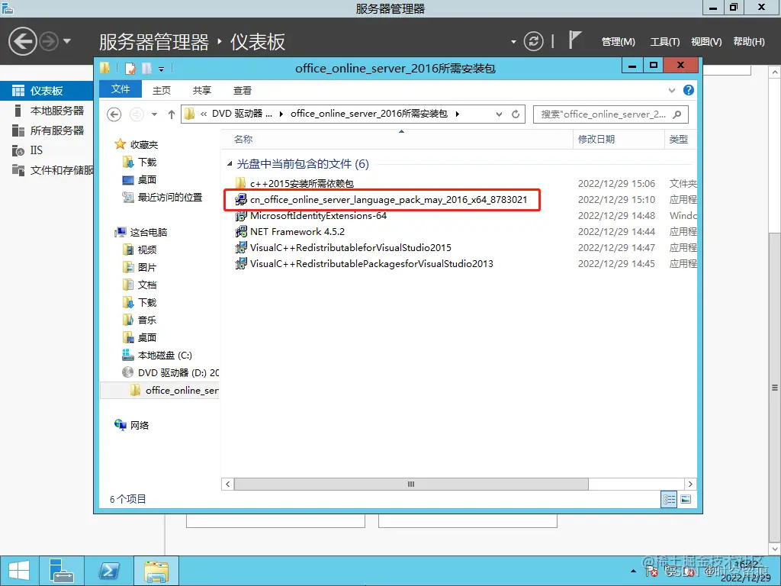Image resolution: width=781 pixels, height=586 pixels.
Task: Open the 文件 tab in Explorer
Action: point(120,89)
